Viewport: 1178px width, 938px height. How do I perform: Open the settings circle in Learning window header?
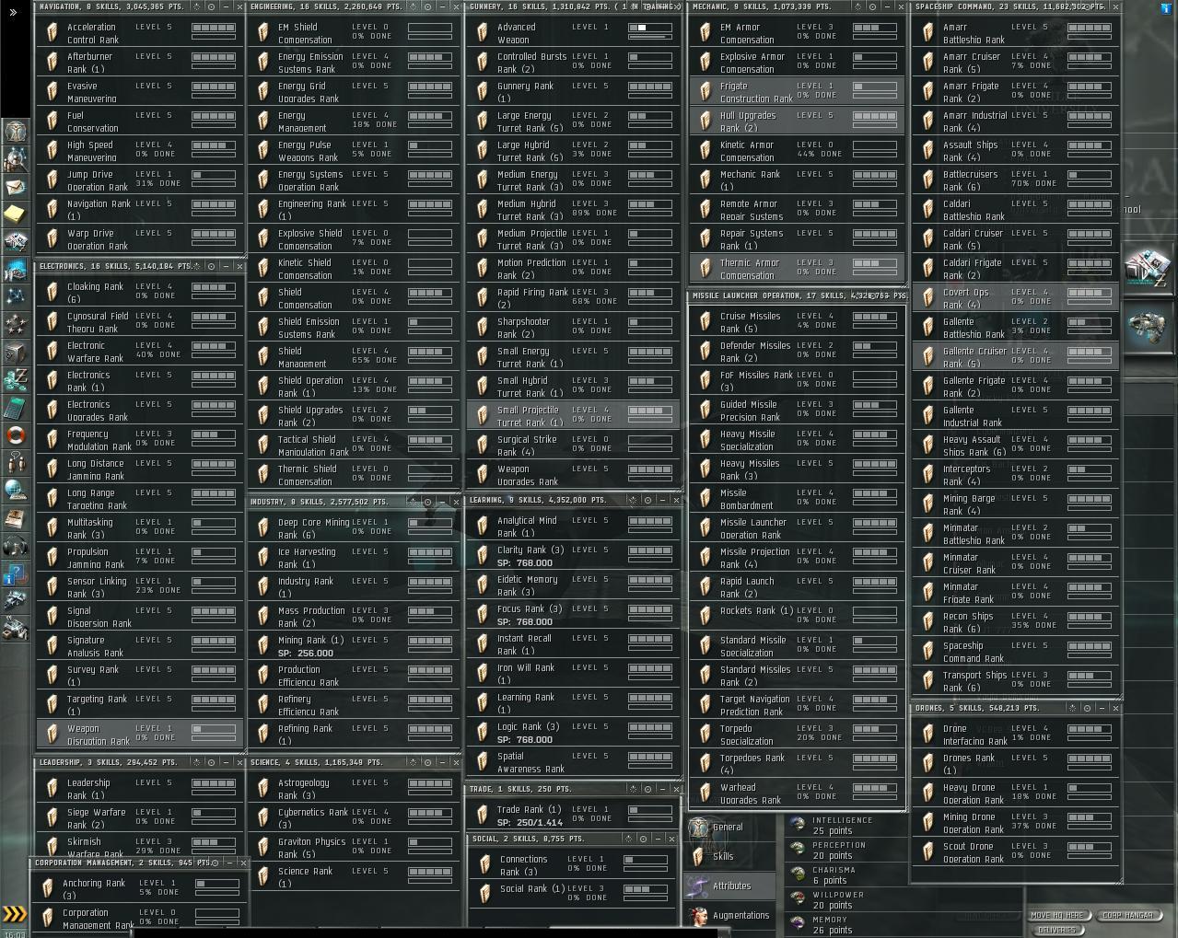click(x=647, y=500)
